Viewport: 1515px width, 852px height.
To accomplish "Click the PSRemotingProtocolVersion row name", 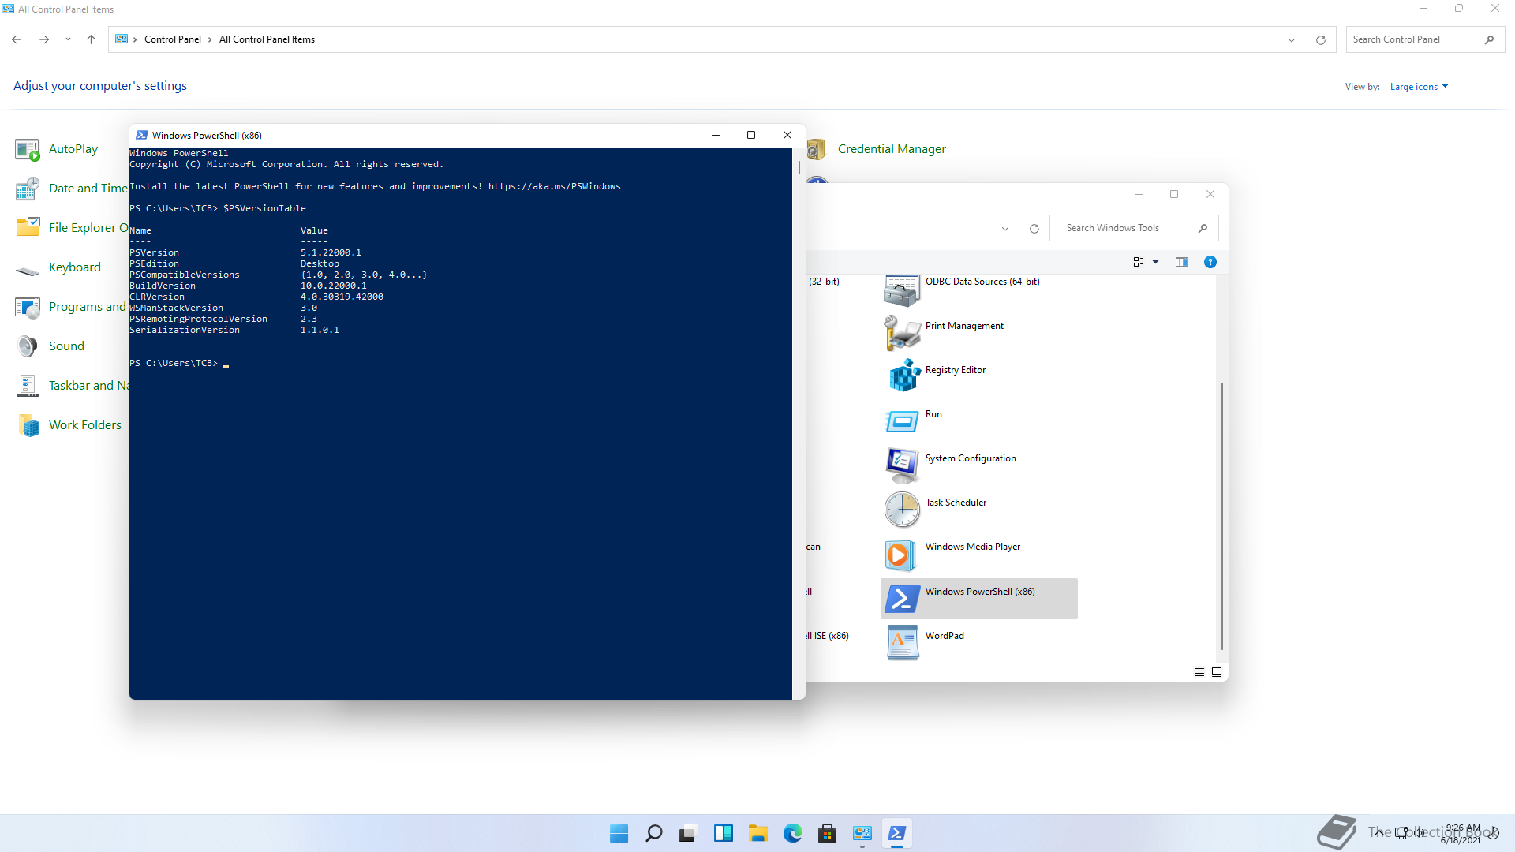I will coord(198,319).
